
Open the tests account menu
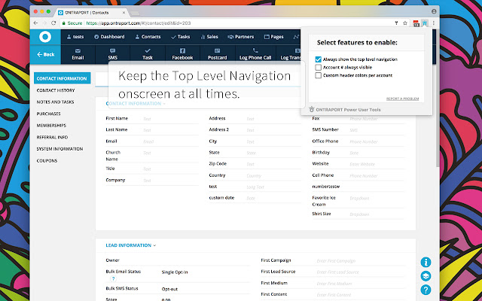tap(75, 37)
